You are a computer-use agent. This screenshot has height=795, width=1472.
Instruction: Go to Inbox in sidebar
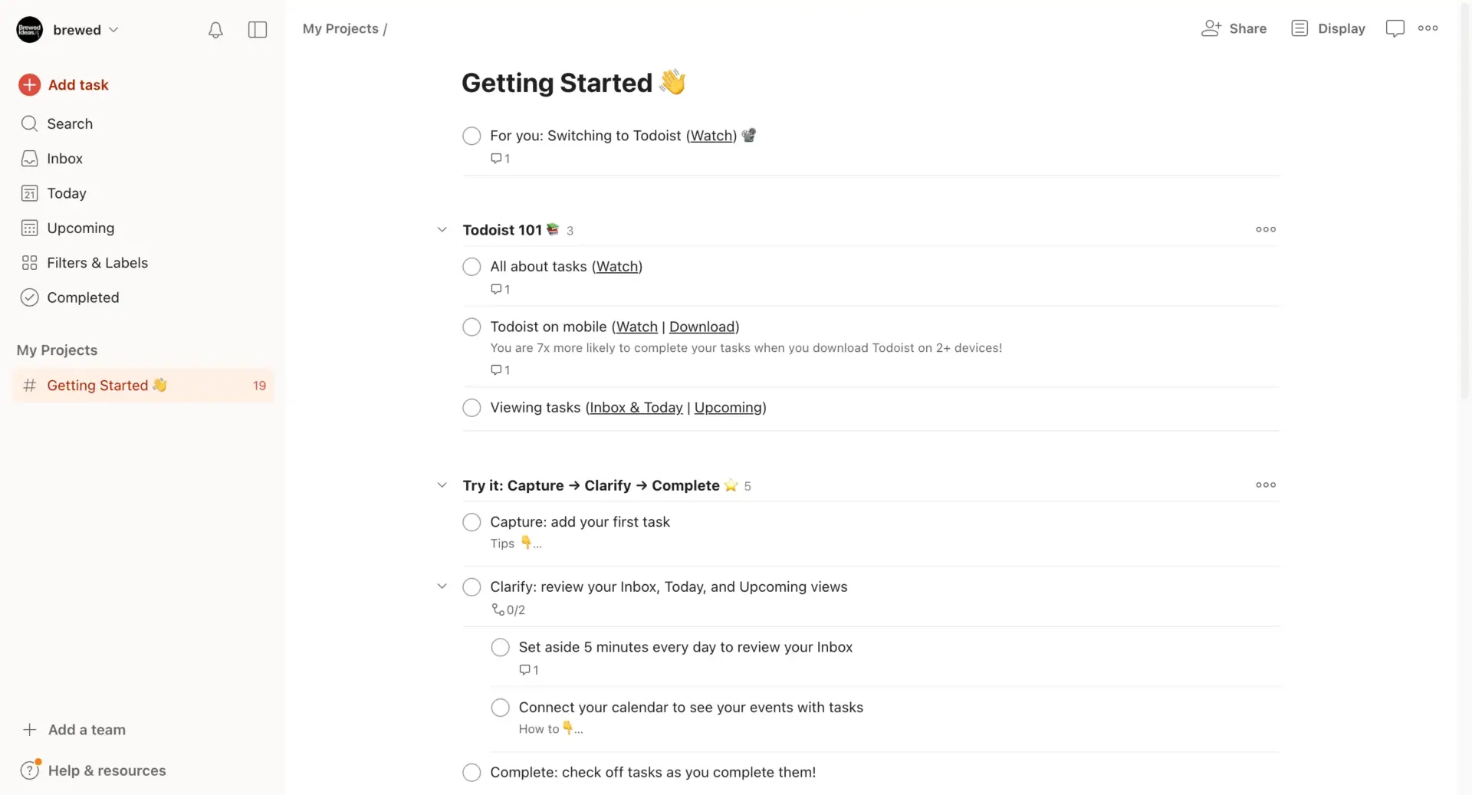[64, 159]
